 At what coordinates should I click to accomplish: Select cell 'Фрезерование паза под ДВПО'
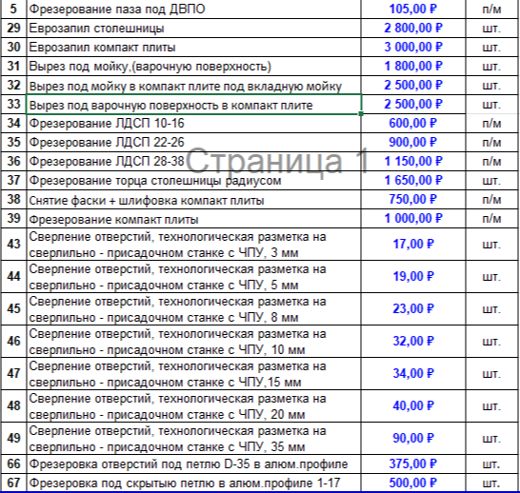pos(193,9)
